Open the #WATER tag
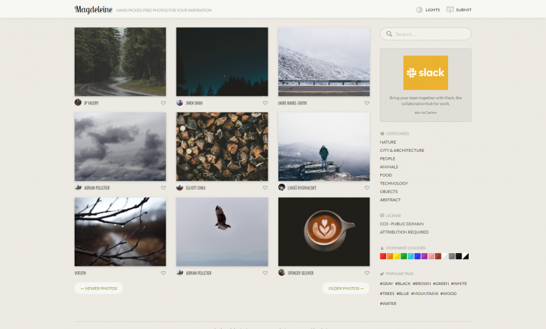 click(x=388, y=304)
